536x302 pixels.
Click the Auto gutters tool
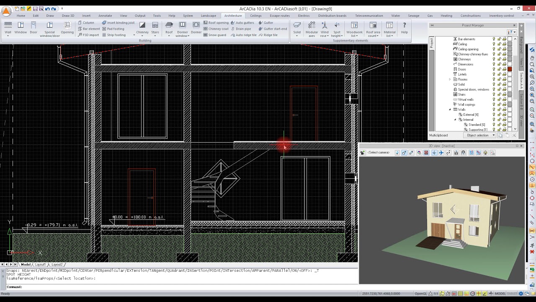click(x=242, y=23)
